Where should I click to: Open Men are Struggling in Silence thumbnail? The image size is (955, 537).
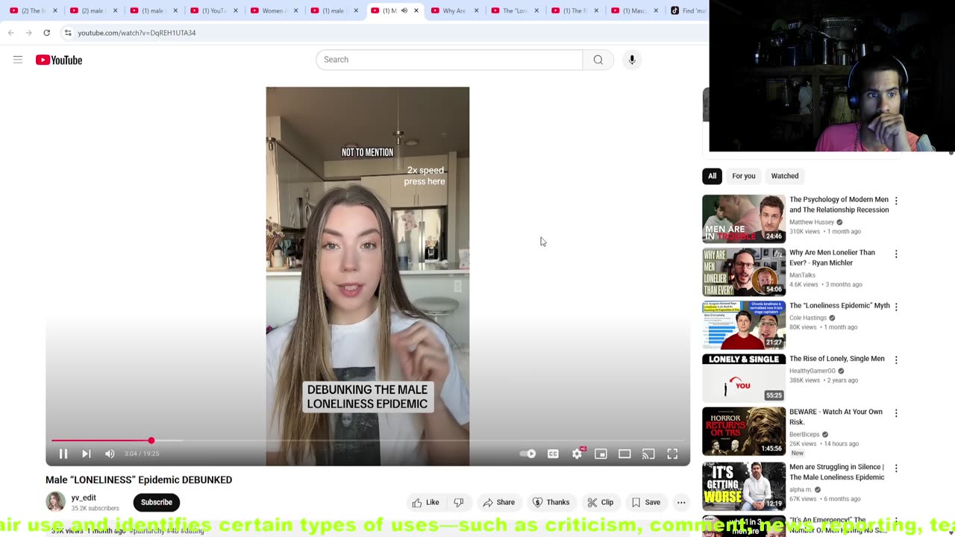[x=744, y=486]
